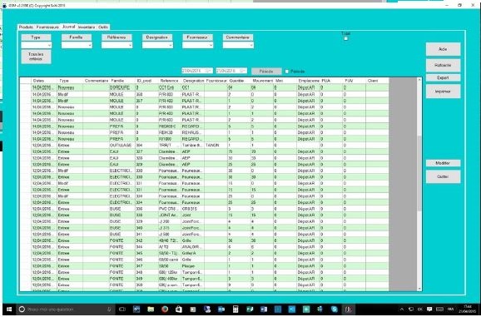The height and width of the screenshot is (317, 481).
Task: Expand the dropdown under Fournisseur
Action: coord(211,46)
